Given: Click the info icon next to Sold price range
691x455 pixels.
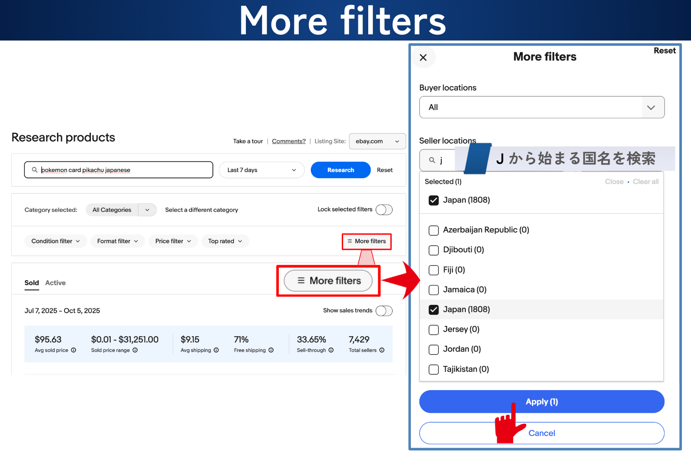Looking at the screenshot, I should coord(135,350).
